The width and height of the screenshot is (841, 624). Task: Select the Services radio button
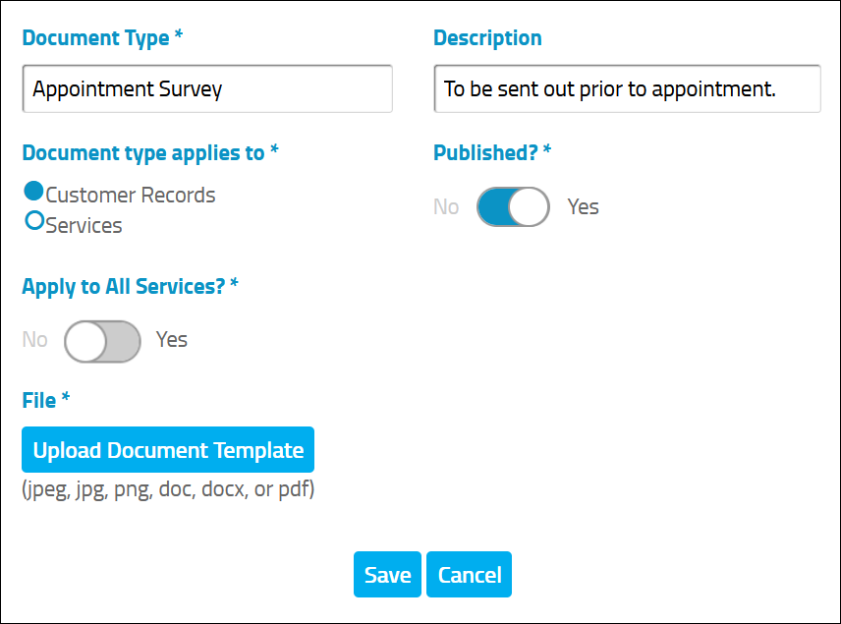click(x=34, y=220)
